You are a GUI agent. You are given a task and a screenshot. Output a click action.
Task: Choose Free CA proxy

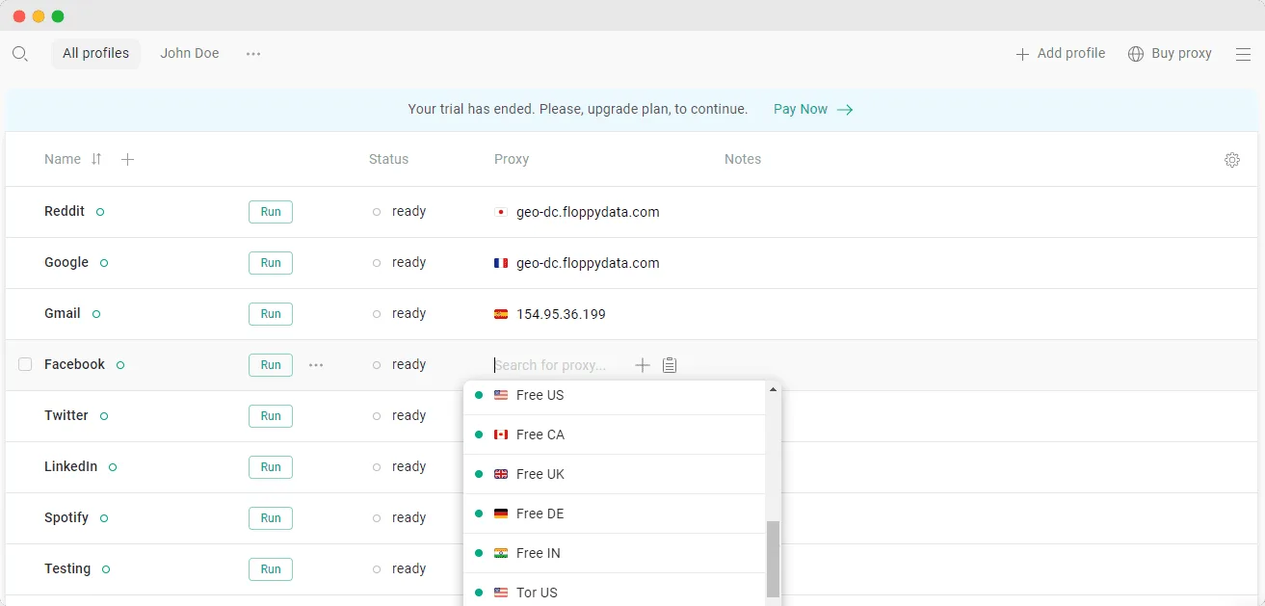(x=615, y=435)
